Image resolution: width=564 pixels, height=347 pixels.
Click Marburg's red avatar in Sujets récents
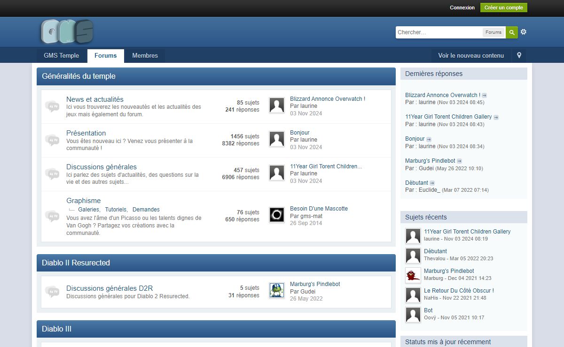(413, 275)
